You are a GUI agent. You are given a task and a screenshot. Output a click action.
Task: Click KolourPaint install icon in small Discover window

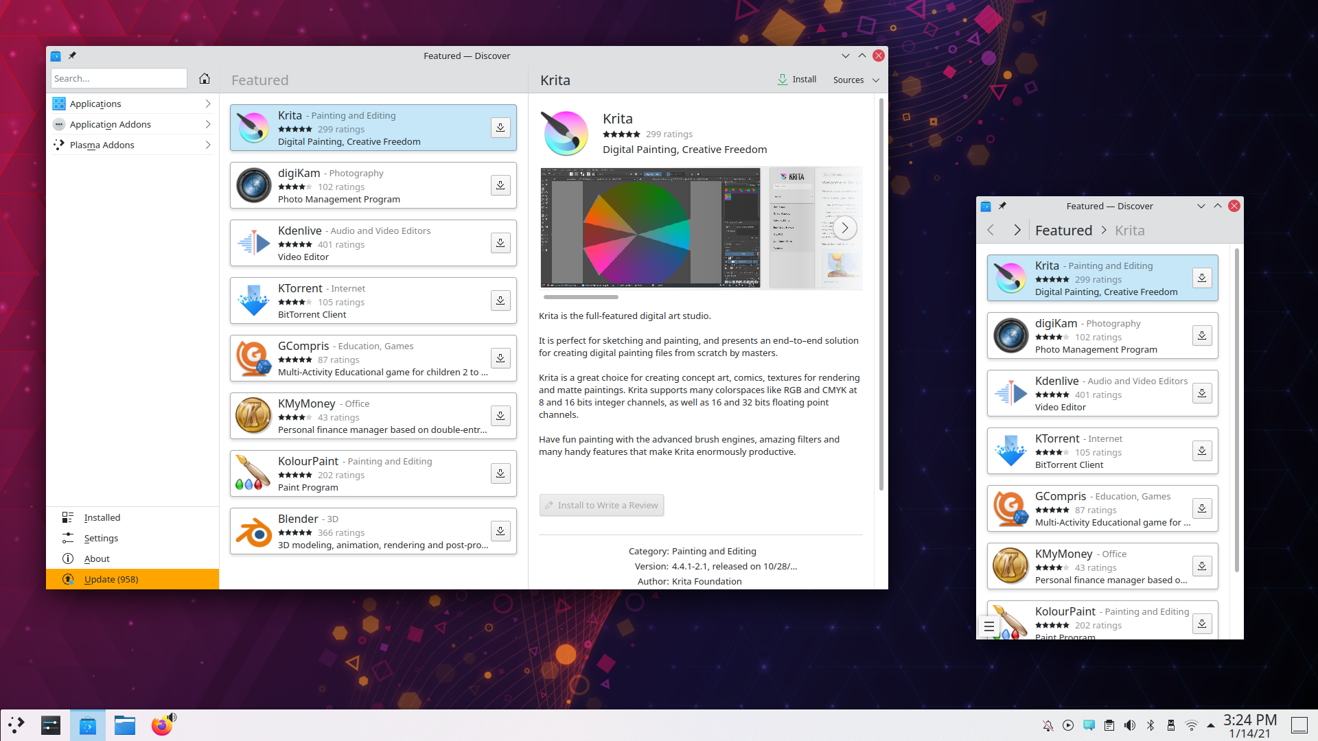pos(1202,624)
